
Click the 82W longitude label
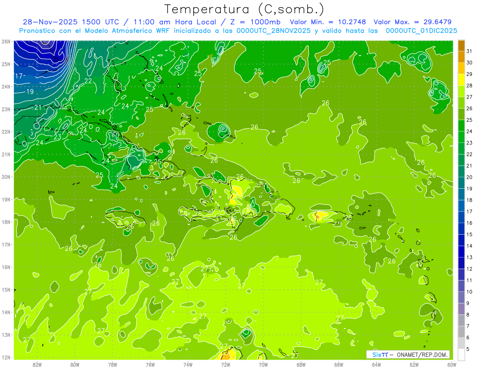(37, 364)
